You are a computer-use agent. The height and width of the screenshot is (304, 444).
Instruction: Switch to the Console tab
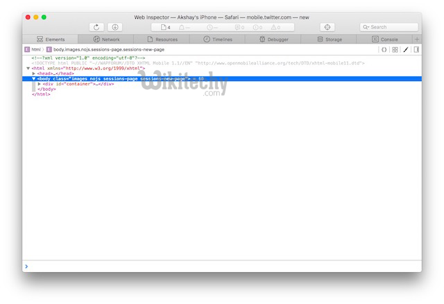click(x=384, y=39)
